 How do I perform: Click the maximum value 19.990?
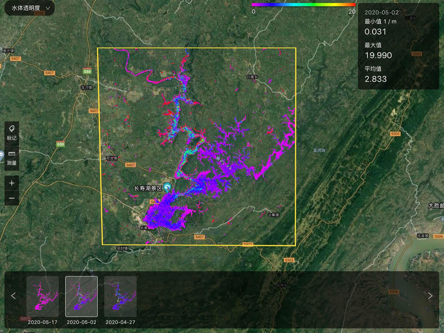point(378,55)
